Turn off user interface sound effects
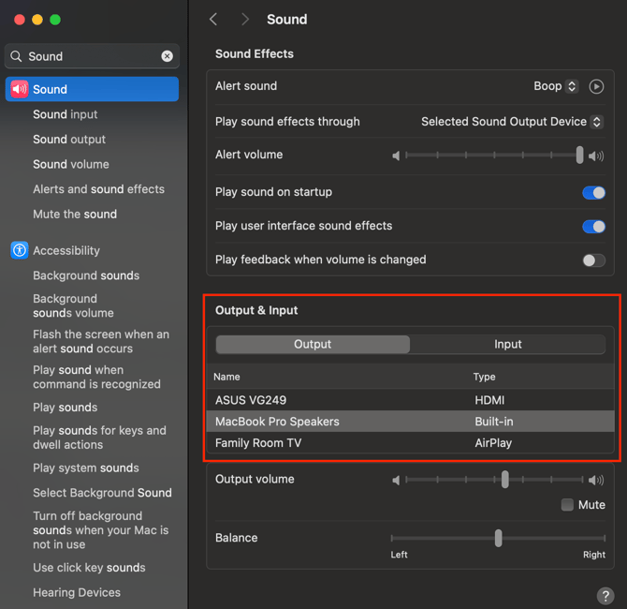 coord(593,226)
